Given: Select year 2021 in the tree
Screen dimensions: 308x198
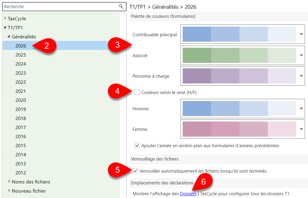Looking at the screenshot, I should point(21,91).
